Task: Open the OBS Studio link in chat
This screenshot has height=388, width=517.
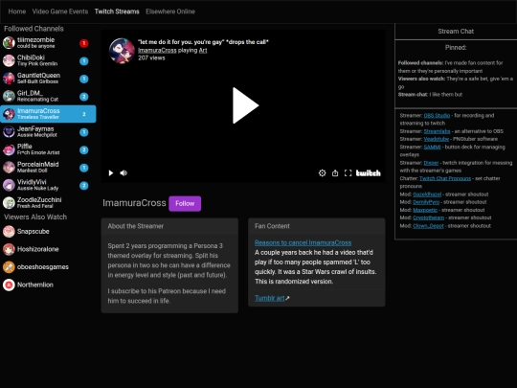Action: point(437,116)
